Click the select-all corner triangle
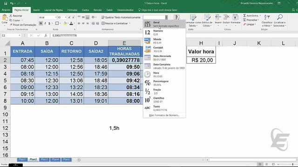298x167 pixels. pyautogui.click(x=7, y=43)
